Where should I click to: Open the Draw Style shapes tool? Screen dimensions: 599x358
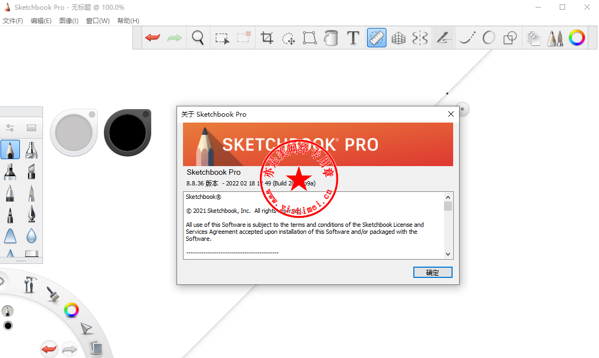tap(510, 38)
